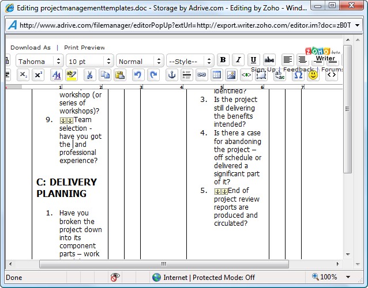The height and width of the screenshot is (288, 368).
Task: Insert a smiley emoticon
Action: (x=313, y=75)
